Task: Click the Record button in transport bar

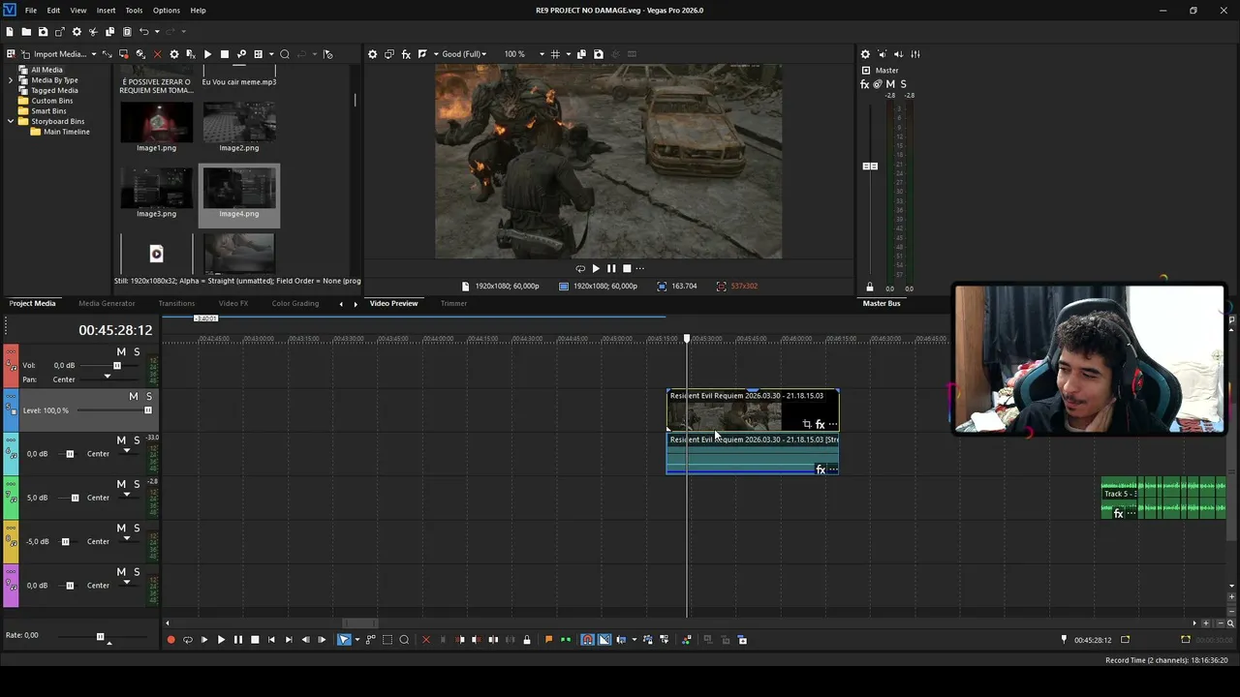Action: click(x=171, y=640)
